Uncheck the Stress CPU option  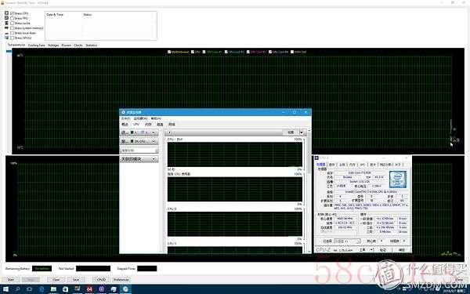pyautogui.click(x=13, y=13)
